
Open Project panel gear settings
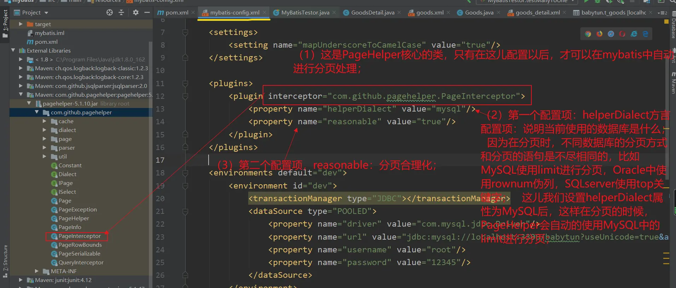coord(136,12)
